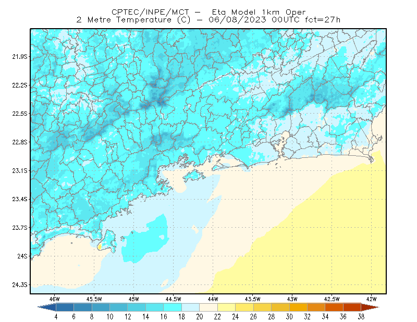The image size is (417, 322).
Task: Click the 44W longitude axis label
Action: [x=213, y=299]
